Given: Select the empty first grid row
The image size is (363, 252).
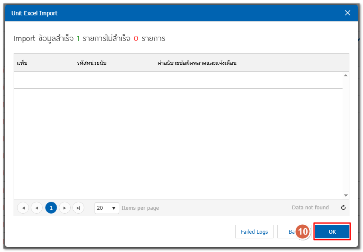Looking at the screenshot, I should coord(178,80).
